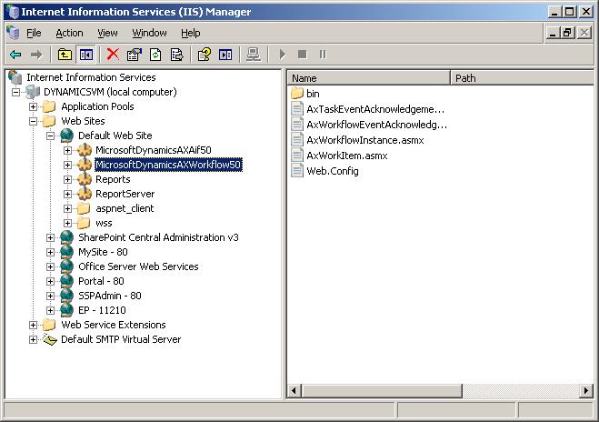
Task: Maximize the IIS Manager window
Action: pos(569,12)
